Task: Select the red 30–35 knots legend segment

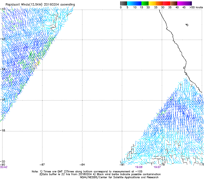Action: 167,3
